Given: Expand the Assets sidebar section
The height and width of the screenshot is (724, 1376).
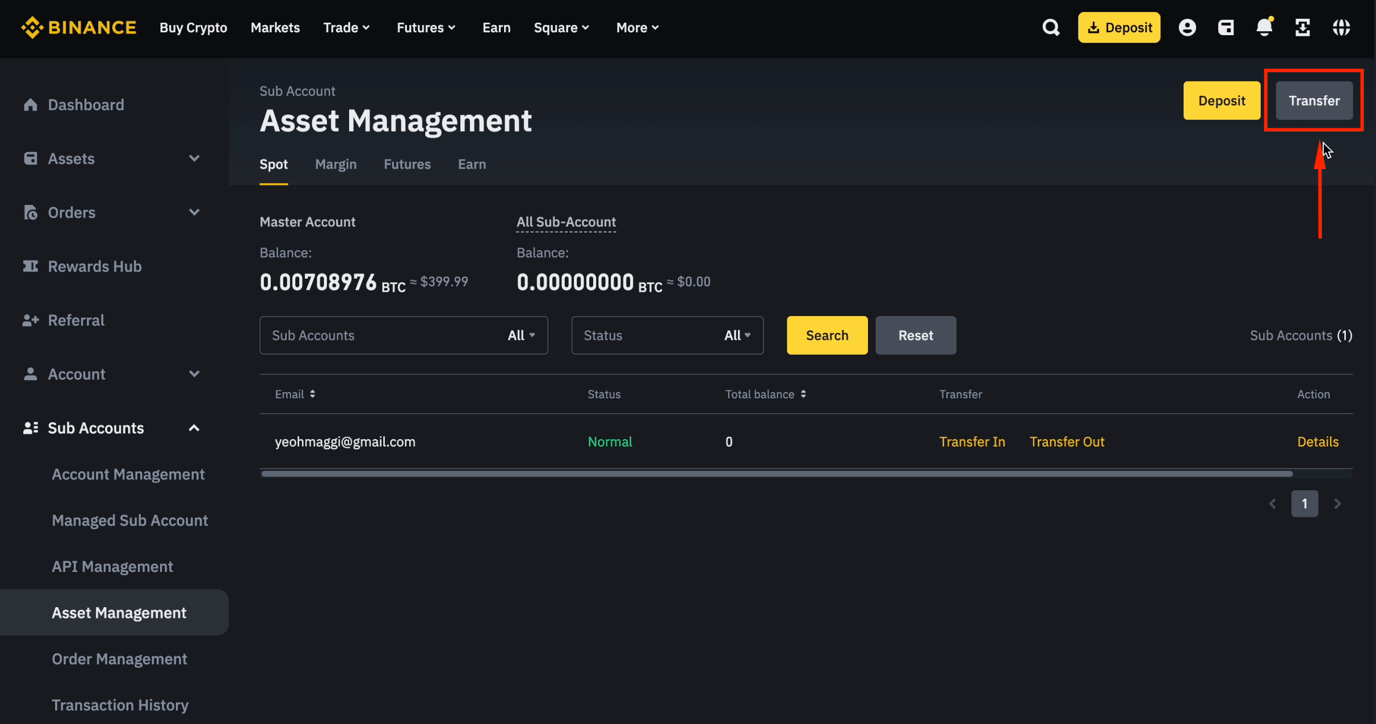Looking at the screenshot, I should (x=194, y=158).
